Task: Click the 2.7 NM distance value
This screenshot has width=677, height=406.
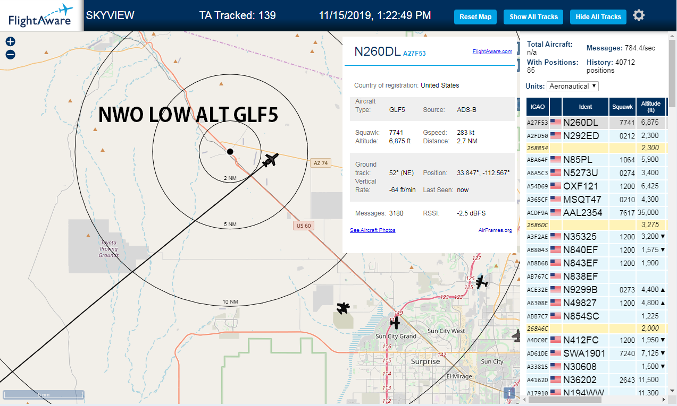Action: point(467,141)
